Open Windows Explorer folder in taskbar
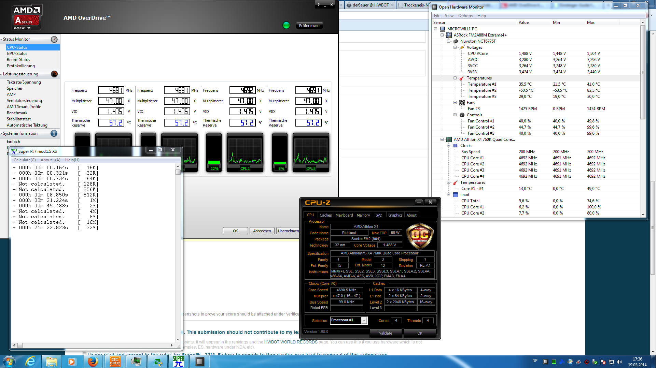Screen dimensions: 656x368 tap(51, 362)
